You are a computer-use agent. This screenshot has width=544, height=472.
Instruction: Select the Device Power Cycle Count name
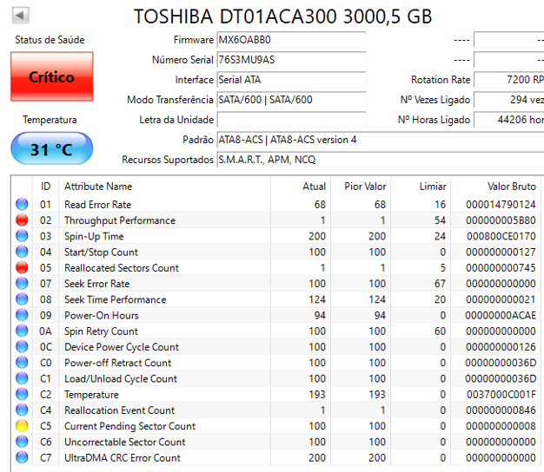pyautogui.click(x=122, y=347)
